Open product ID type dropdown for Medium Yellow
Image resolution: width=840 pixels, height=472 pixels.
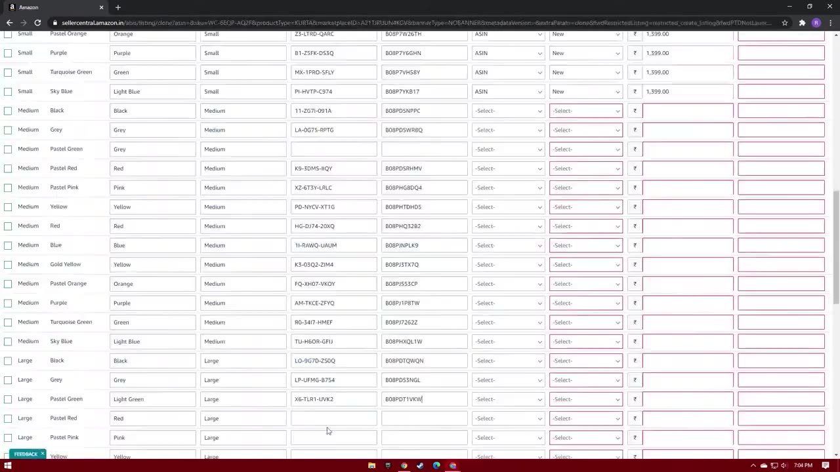[x=508, y=206]
